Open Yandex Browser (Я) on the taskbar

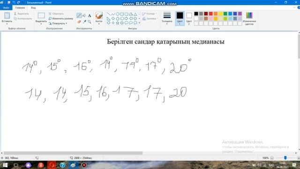pyautogui.click(x=41, y=165)
